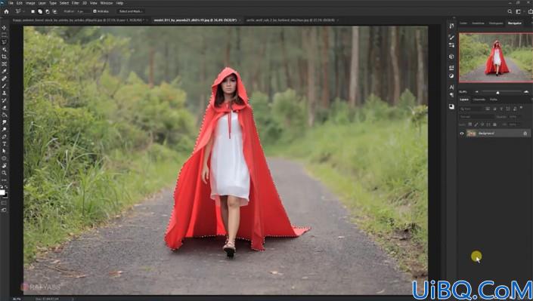Screen dimensions: 533x301
Task: Enable Add to selection mode button
Action: coord(40,11)
